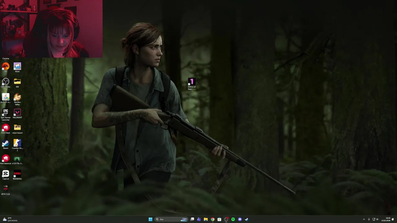
Task: Expand the hidden system tray icons chevron
Action: tap(364, 219)
